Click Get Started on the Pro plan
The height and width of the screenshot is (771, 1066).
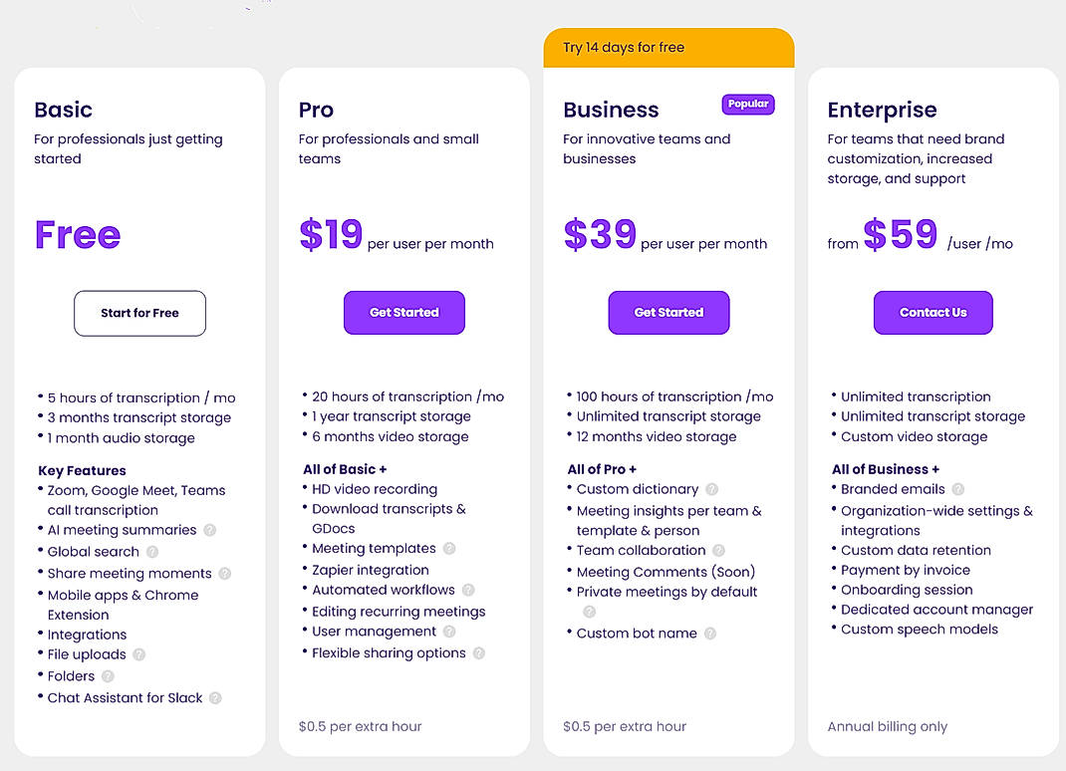403,312
